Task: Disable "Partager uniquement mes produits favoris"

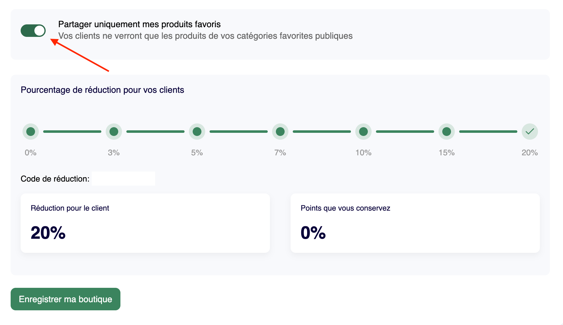Action: [33, 31]
